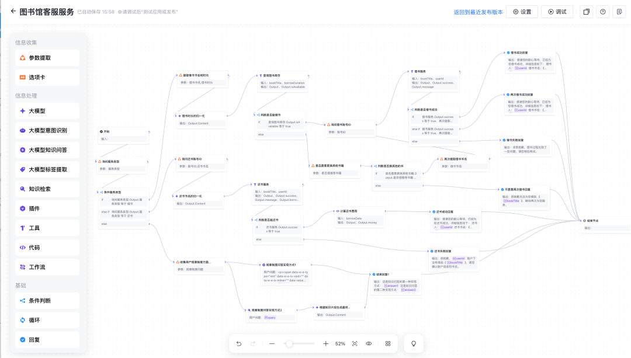Click the zoom slider handle
The width and height of the screenshot is (631, 358).
pyautogui.click(x=289, y=343)
